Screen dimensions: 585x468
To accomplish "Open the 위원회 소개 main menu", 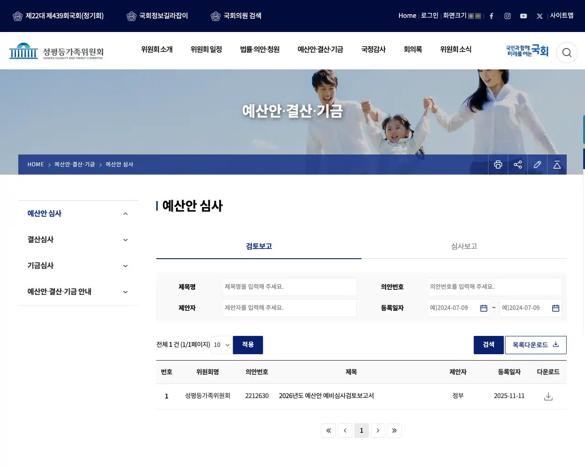I will 157,49.
